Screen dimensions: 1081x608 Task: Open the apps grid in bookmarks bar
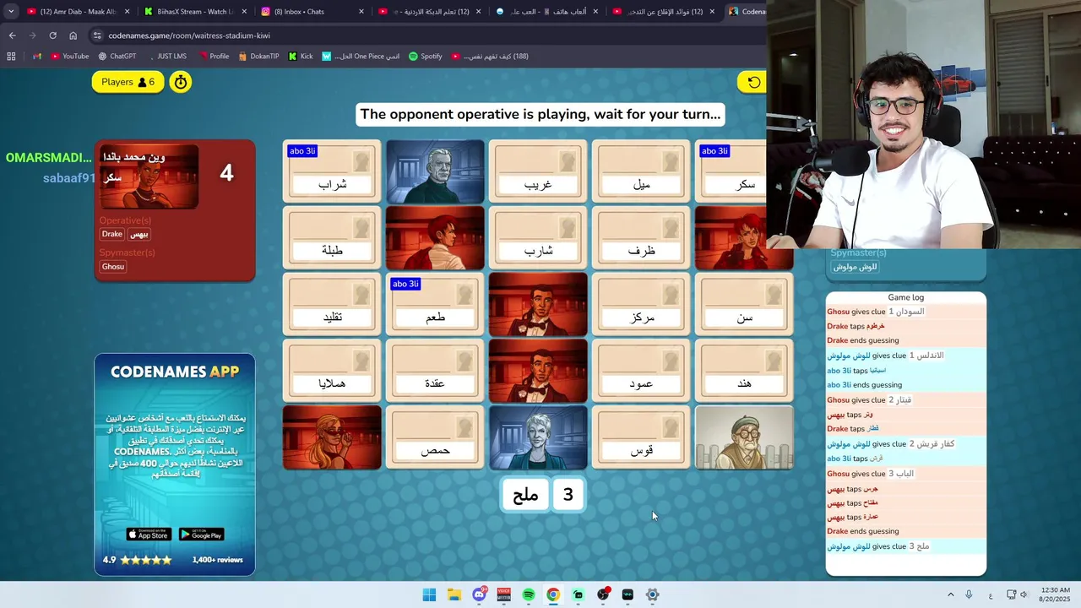(11, 57)
